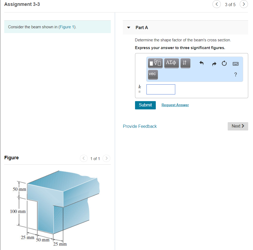
Task: Submit the shape factor answer
Action: 145,105
